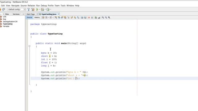Click the Shift Line Right icon
This screenshot has height=111, width=198.
pos(85,18)
